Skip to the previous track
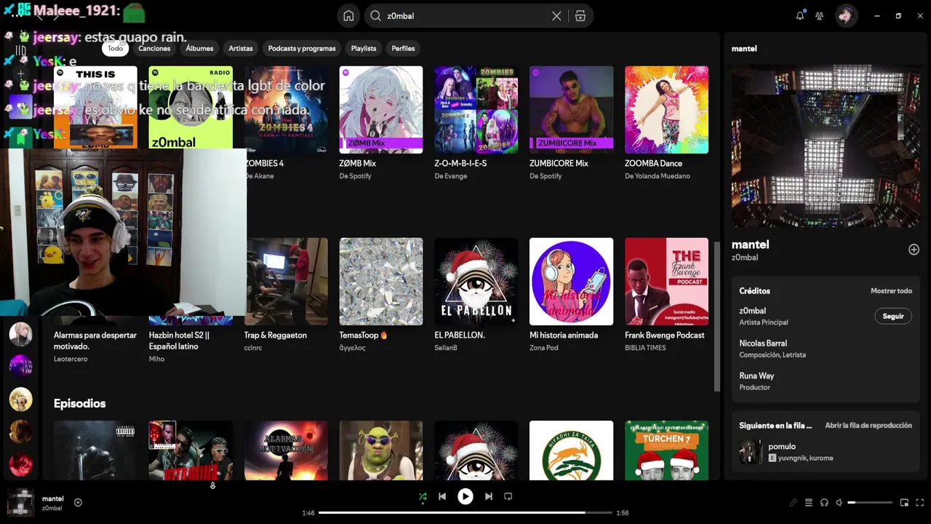 [442, 496]
